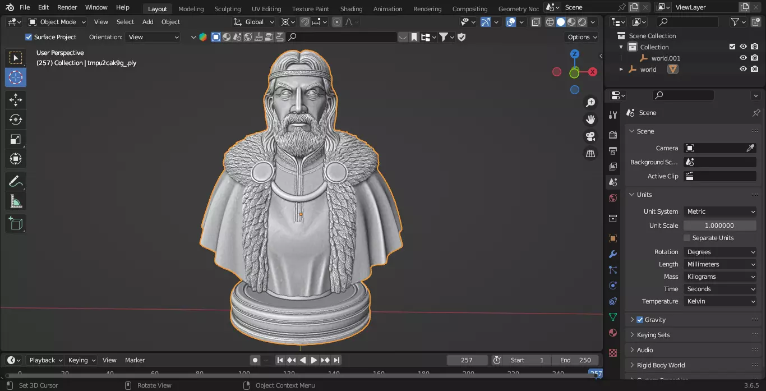This screenshot has height=391, width=766.
Task: Open the Output properties tab
Action: pos(613,151)
